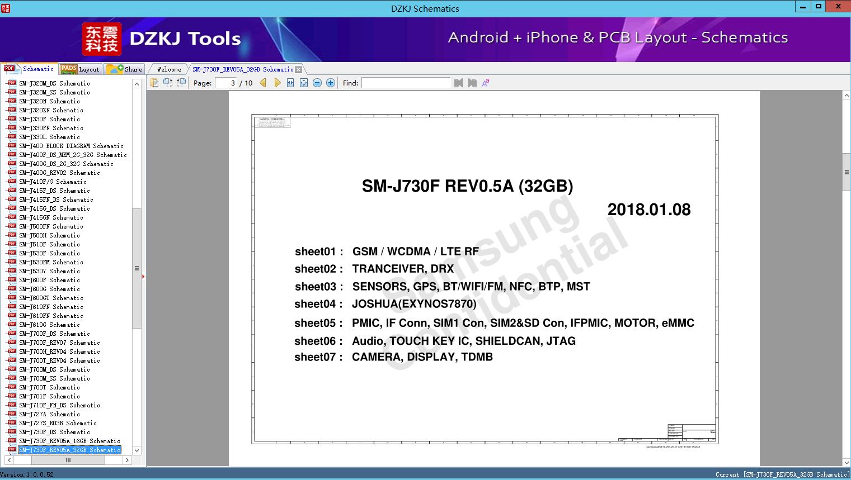This screenshot has width=851, height=480.
Task: Click sidebar horizontal scroll left arrow
Action: point(9,460)
